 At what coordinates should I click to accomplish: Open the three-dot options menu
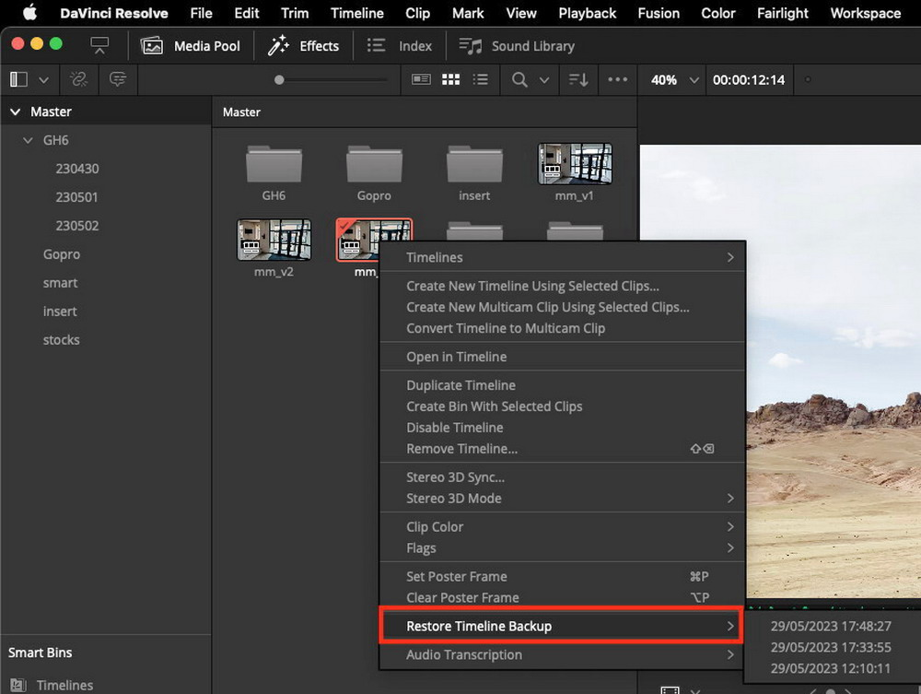click(617, 79)
